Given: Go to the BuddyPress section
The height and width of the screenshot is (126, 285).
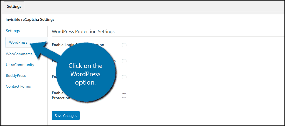Looking at the screenshot, I should [16, 76].
